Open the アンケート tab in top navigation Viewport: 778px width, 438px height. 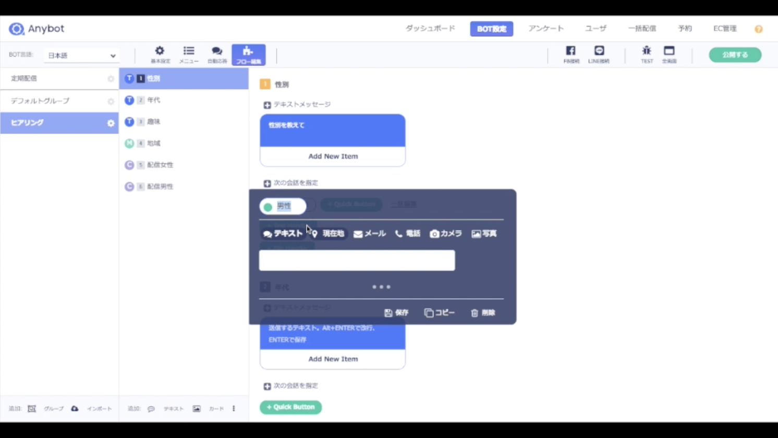tap(545, 29)
